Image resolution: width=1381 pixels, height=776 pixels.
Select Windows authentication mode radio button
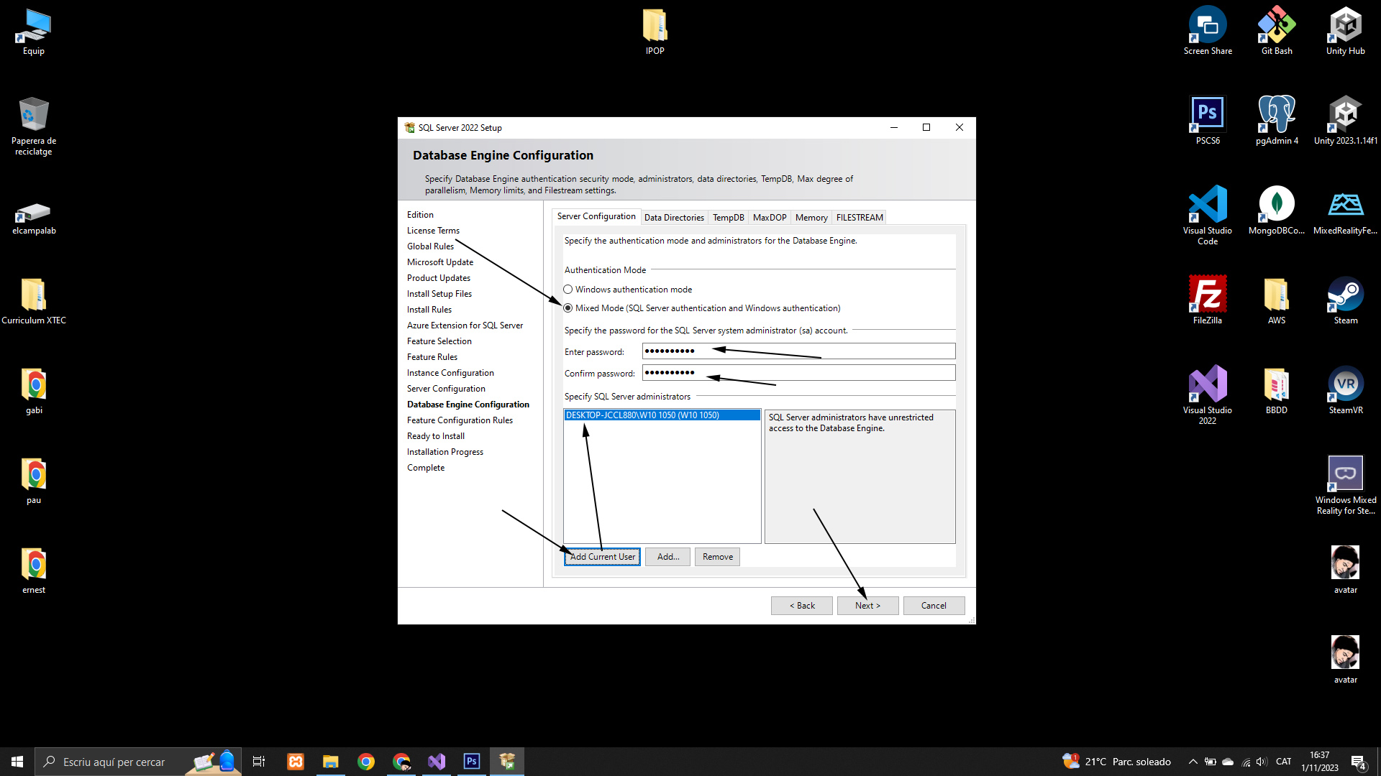[568, 290]
